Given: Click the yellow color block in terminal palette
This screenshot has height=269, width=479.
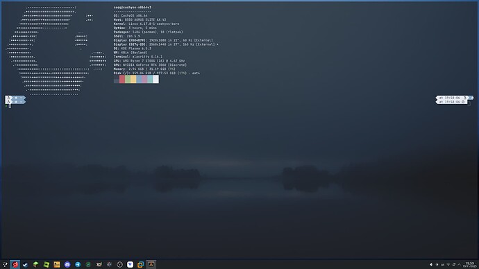Looking at the screenshot, I should click(x=133, y=79).
